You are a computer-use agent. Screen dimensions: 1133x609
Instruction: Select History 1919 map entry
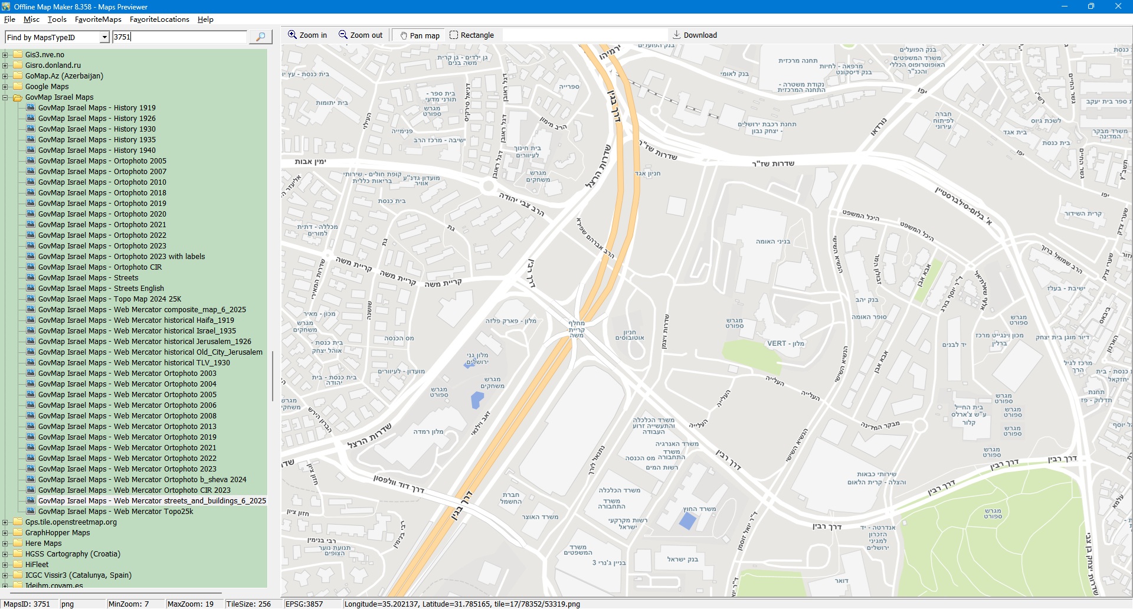pos(97,108)
